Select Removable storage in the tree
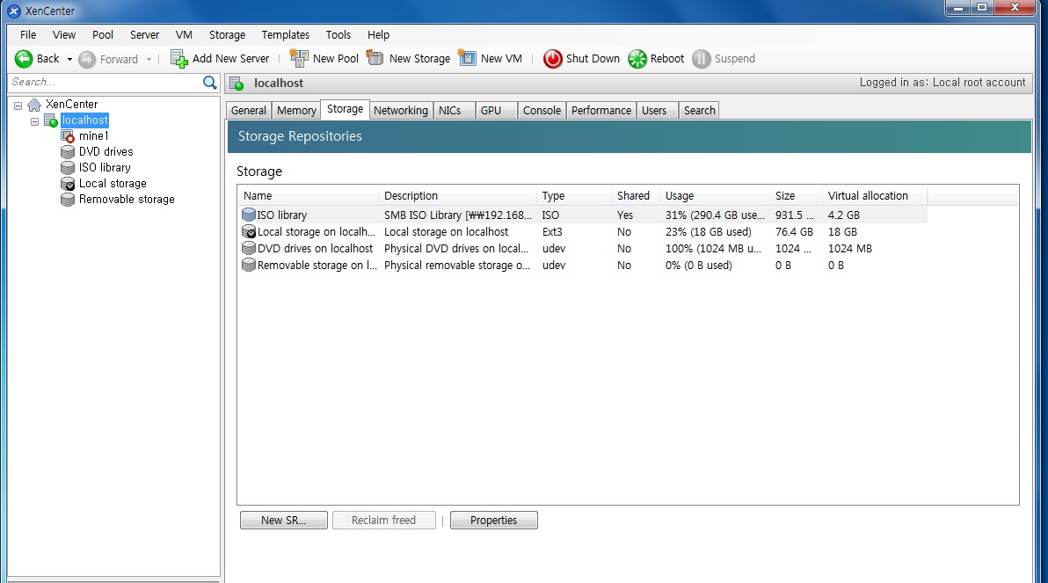 coord(127,200)
